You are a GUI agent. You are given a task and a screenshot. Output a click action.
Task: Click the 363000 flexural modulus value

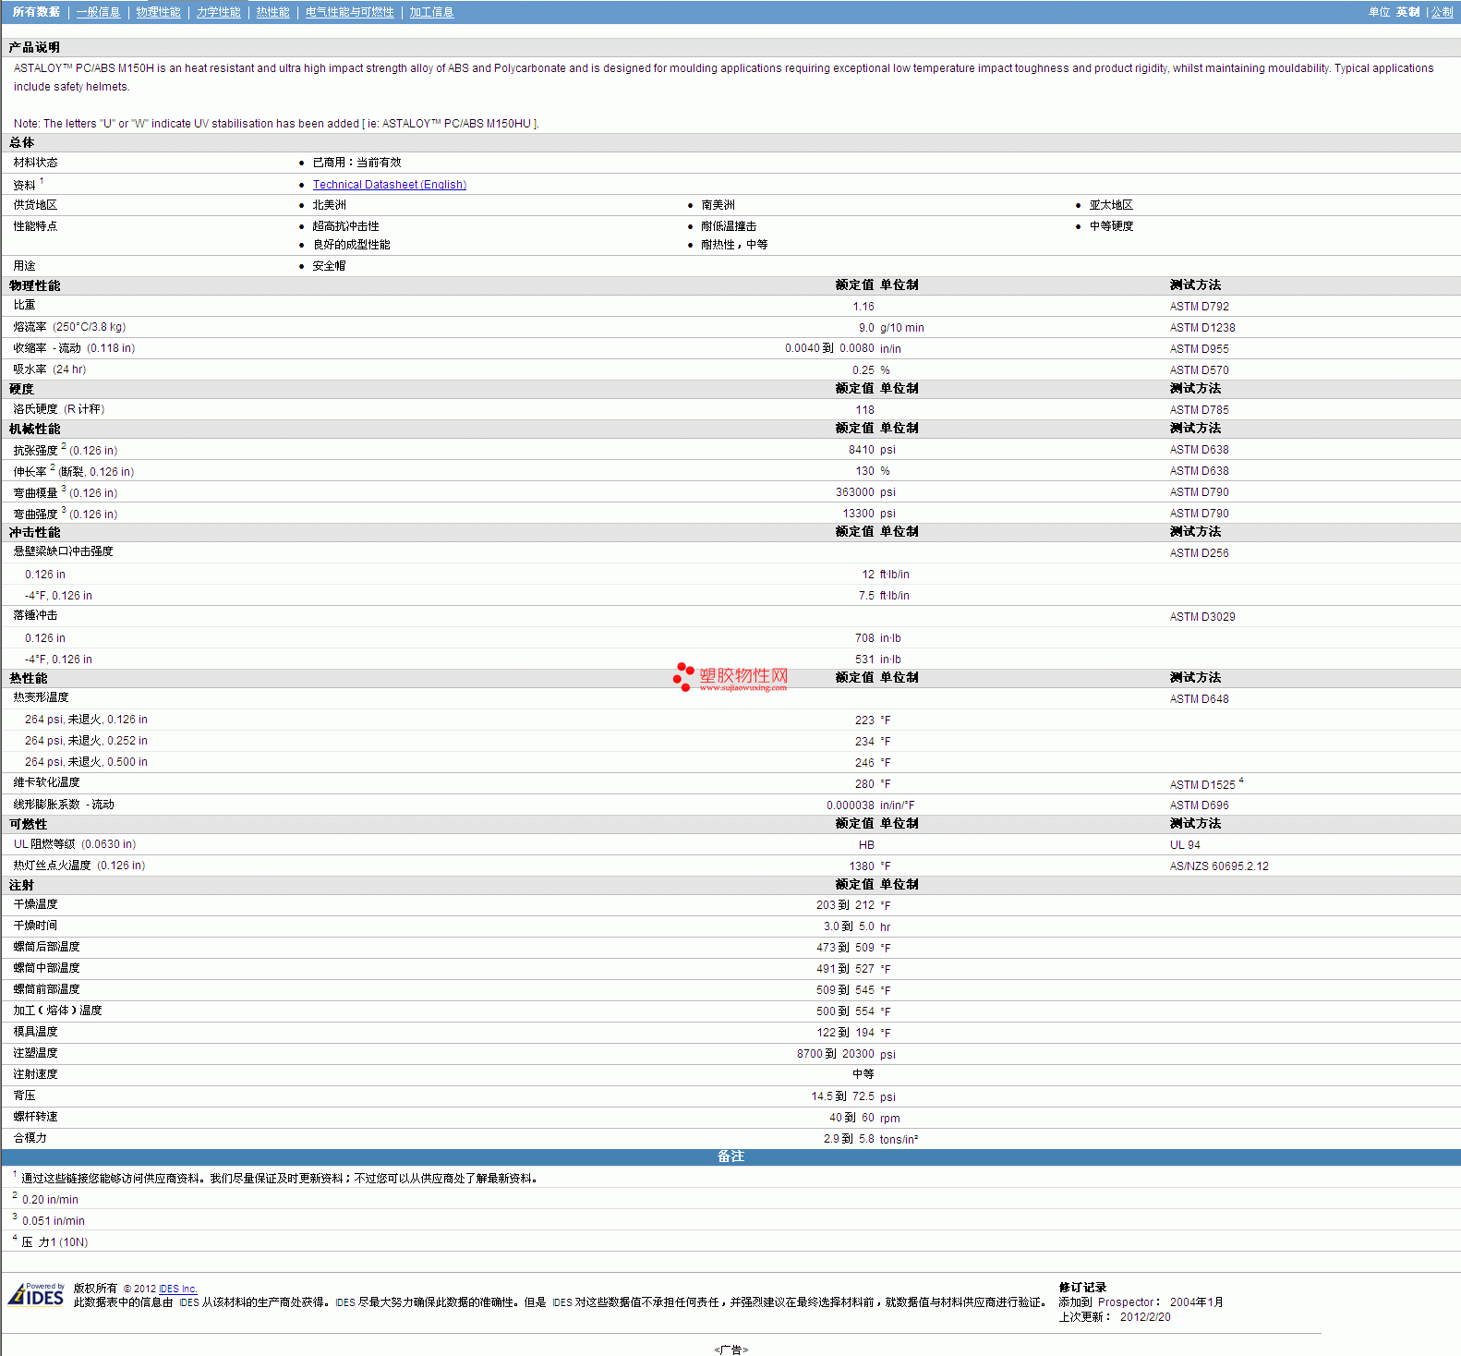pyautogui.click(x=854, y=492)
